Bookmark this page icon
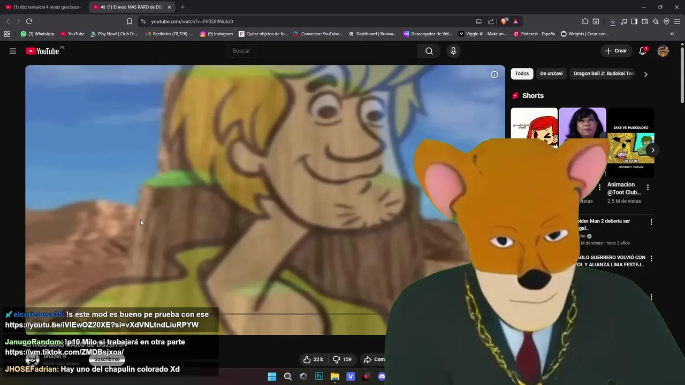Viewport: 685px width, 385px height. click(x=129, y=21)
